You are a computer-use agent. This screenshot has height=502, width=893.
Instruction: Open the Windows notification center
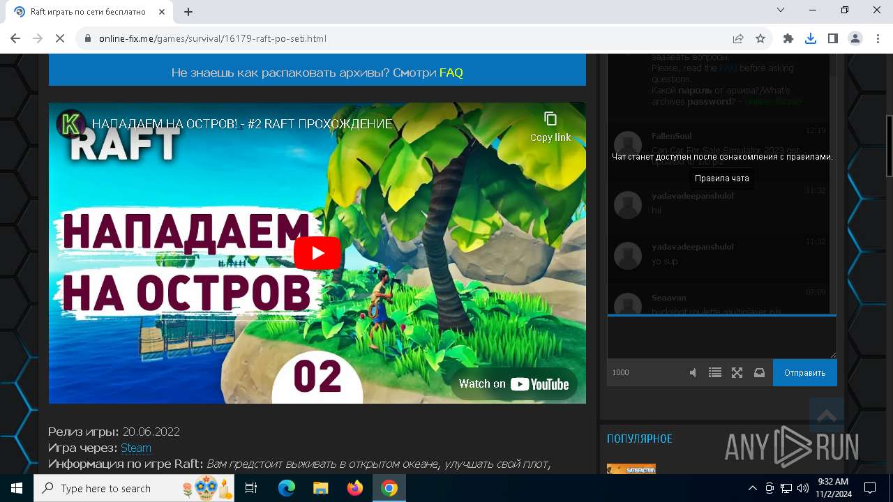pyautogui.click(x=870, y=488)
